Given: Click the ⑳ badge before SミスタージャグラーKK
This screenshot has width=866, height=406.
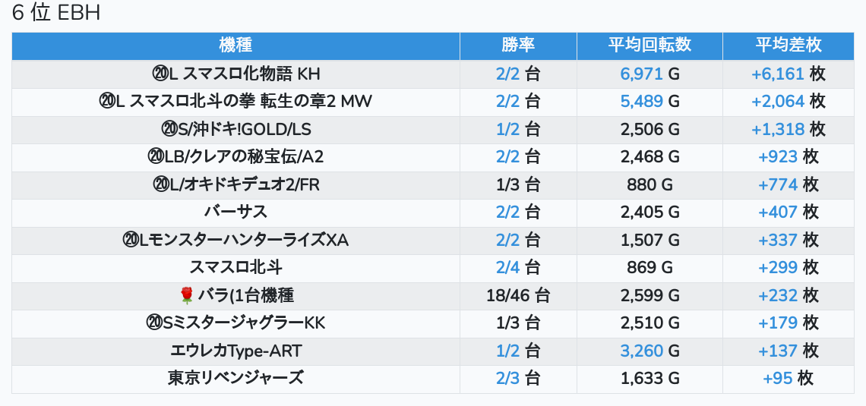Looking at the screenshot, I should click(x=153, y=323).
